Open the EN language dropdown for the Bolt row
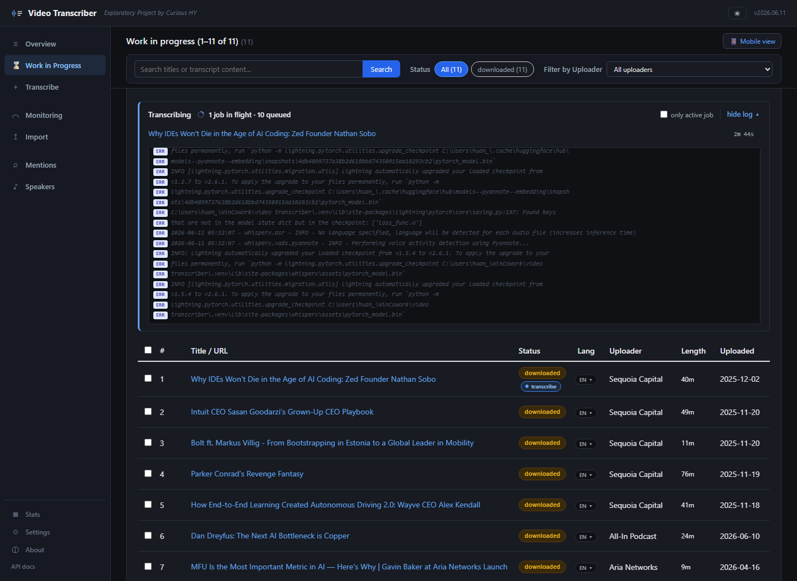The width and height of the screenshot is (797, 581). click(586, 444)
